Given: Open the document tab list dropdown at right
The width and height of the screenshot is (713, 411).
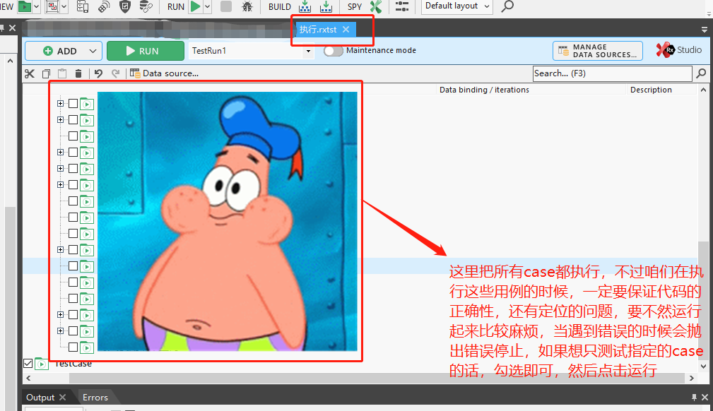Looking at the screenshot, I should (705, 30).
